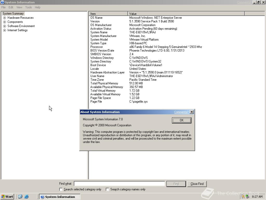Open the View menu

click(x=19, y=7)
